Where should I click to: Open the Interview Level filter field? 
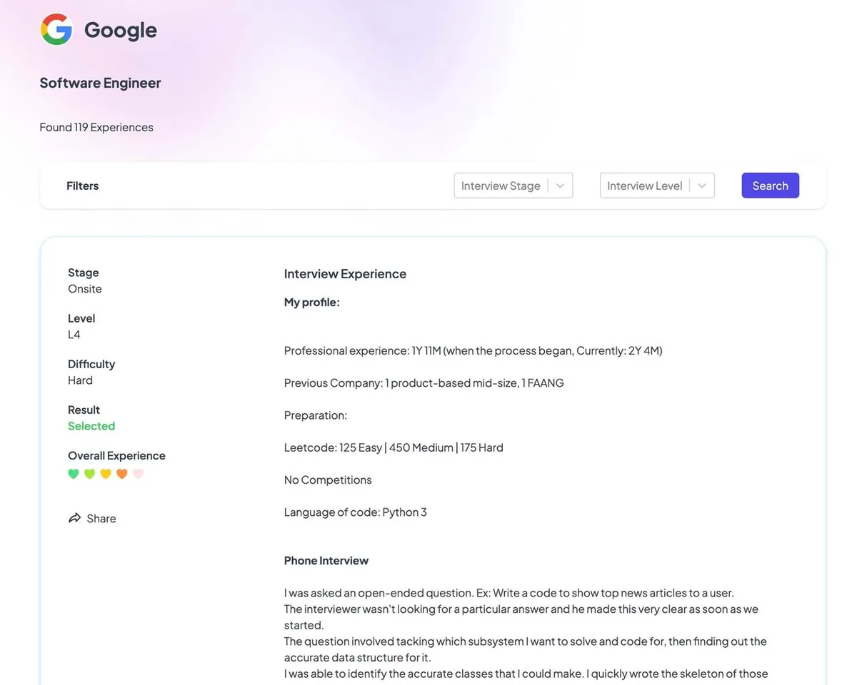pyautogui.click(x=644, y=186)
